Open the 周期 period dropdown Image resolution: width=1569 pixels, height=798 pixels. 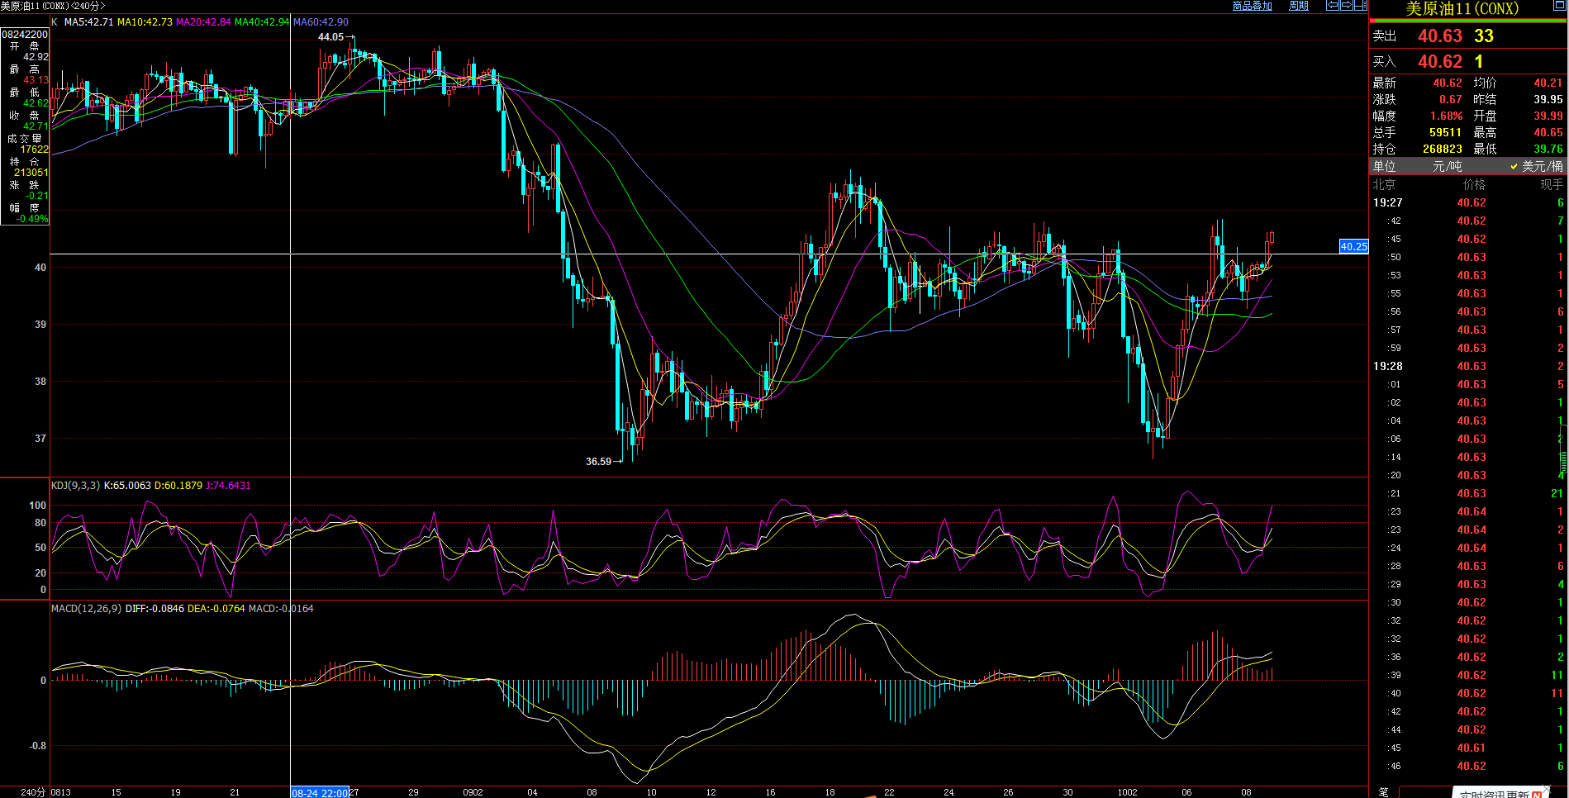1298,6
